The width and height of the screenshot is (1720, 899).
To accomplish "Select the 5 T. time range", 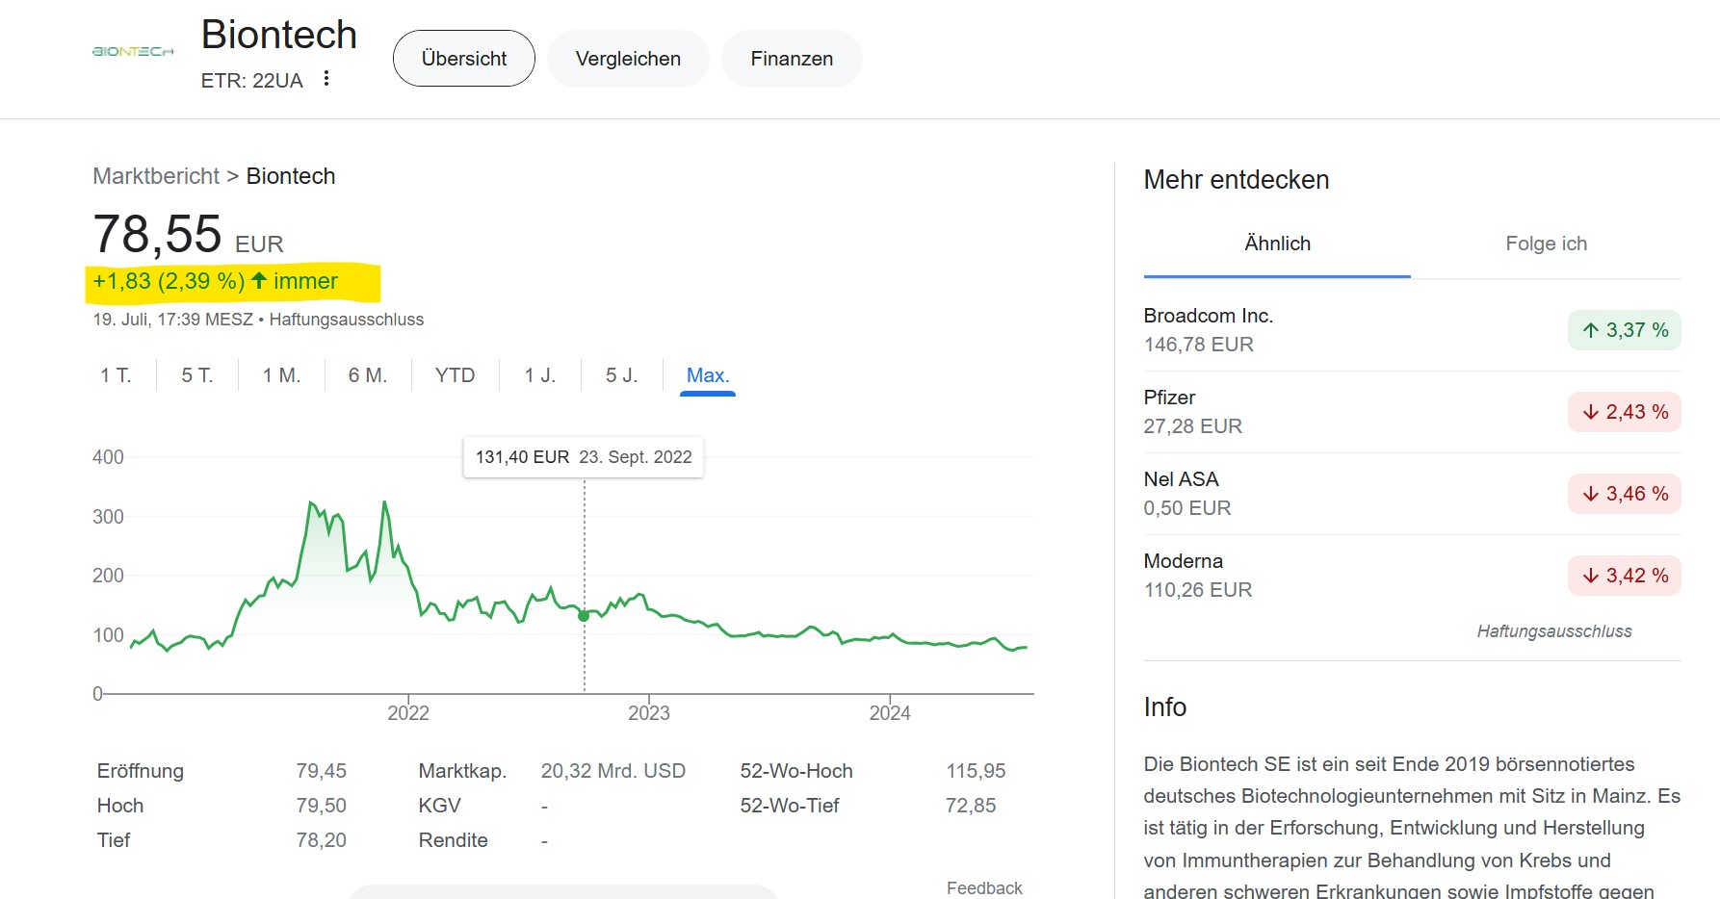I will point(197,375).
